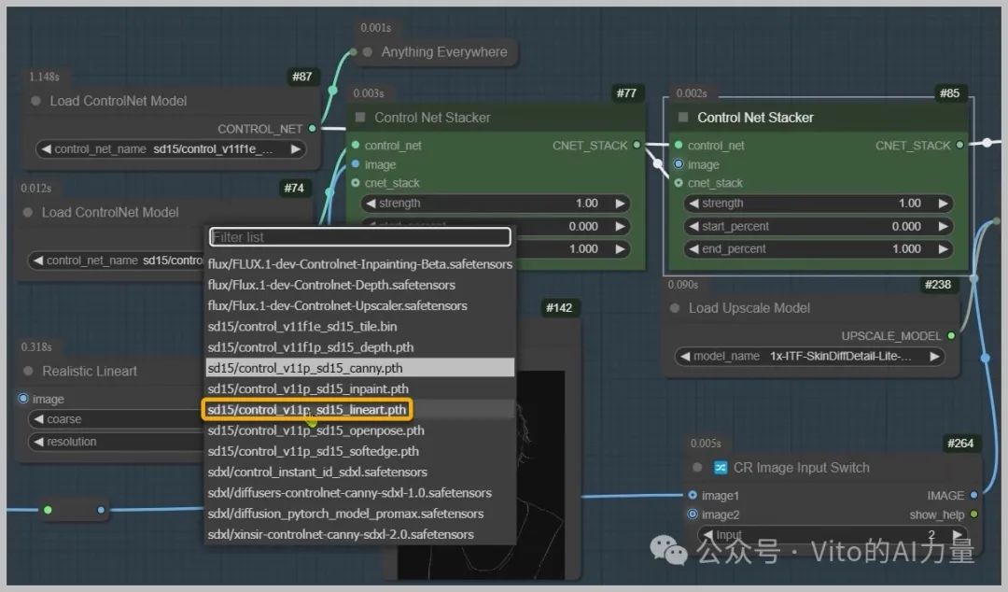Click CONTROL_NET output socket on node #87
This screenshot has height=592, width=1008.
(x=313, y=129)
